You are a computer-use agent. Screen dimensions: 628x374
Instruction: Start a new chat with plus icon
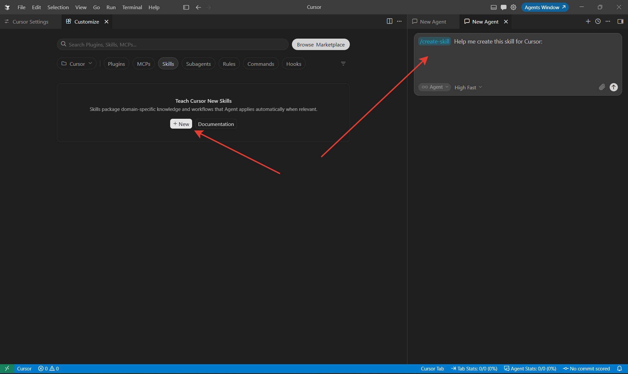pyautogui.click(x=588, y=21)
